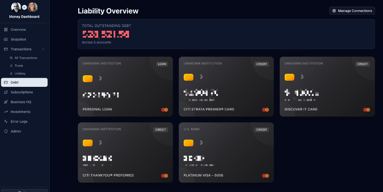Open the Subscriptions page
The height and width of the screenshot is (192, 383).
22,92
